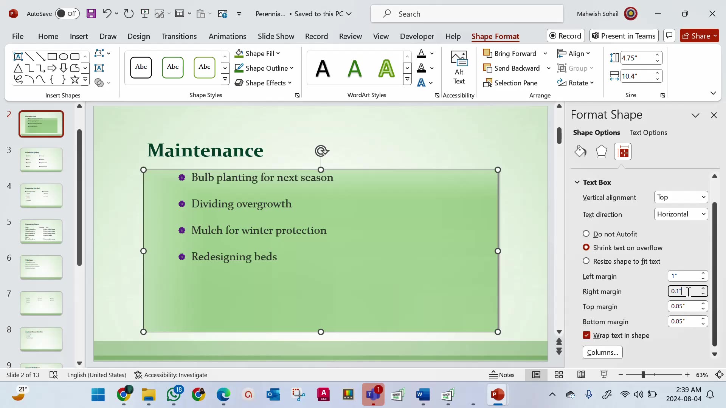The width and height of the screenshot is (726, 408).
Task: Switch to Fill & Line settings in Format Shape
Action: 580,151
